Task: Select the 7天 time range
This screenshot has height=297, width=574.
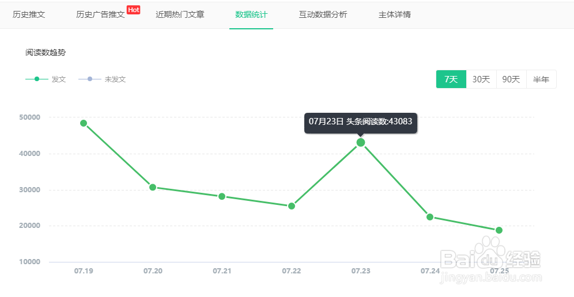Action: [451, 79]
